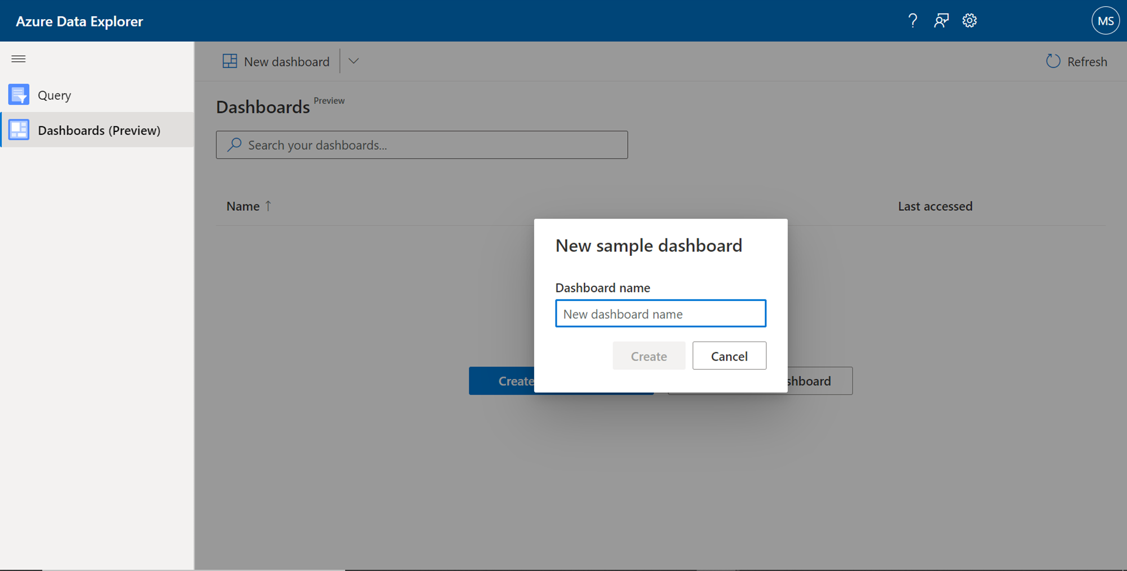
Task: Open the Settings gear icon
Action: [969, 21]
